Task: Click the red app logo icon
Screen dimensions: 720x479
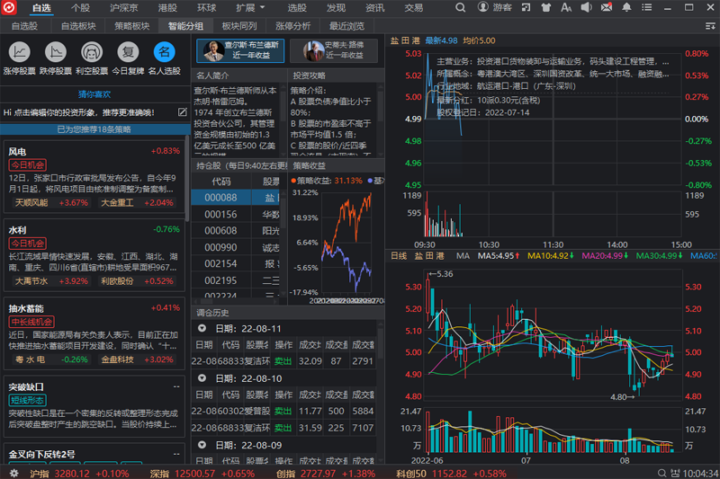Action: pos(9,7)
